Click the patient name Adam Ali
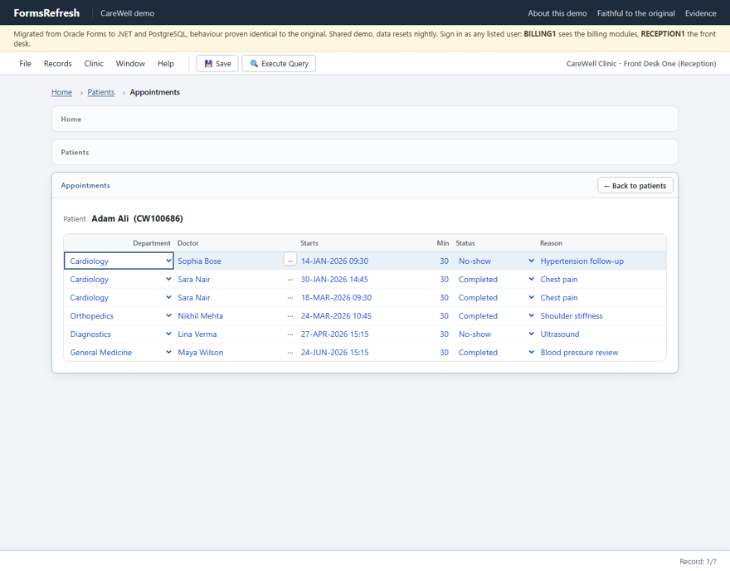 109,218
